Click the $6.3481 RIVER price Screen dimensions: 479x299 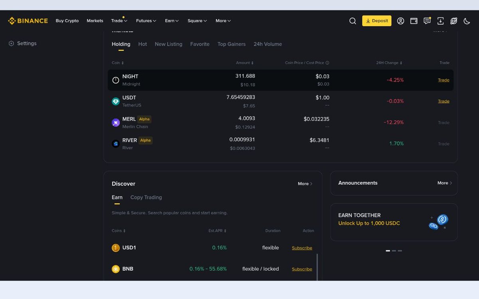[319, 140]
